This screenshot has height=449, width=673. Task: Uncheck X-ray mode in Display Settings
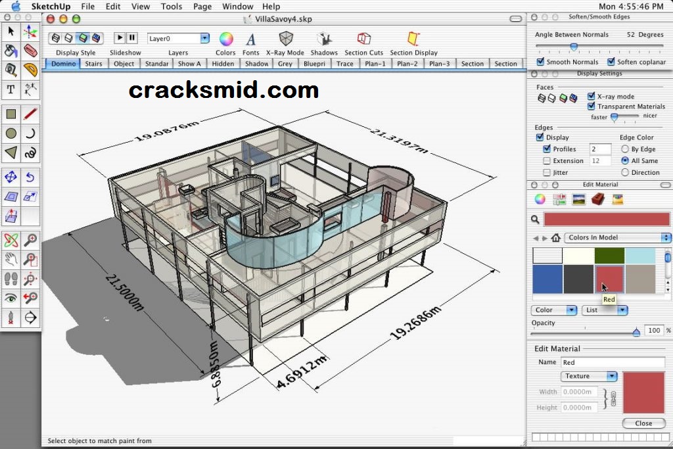(592, 96)
